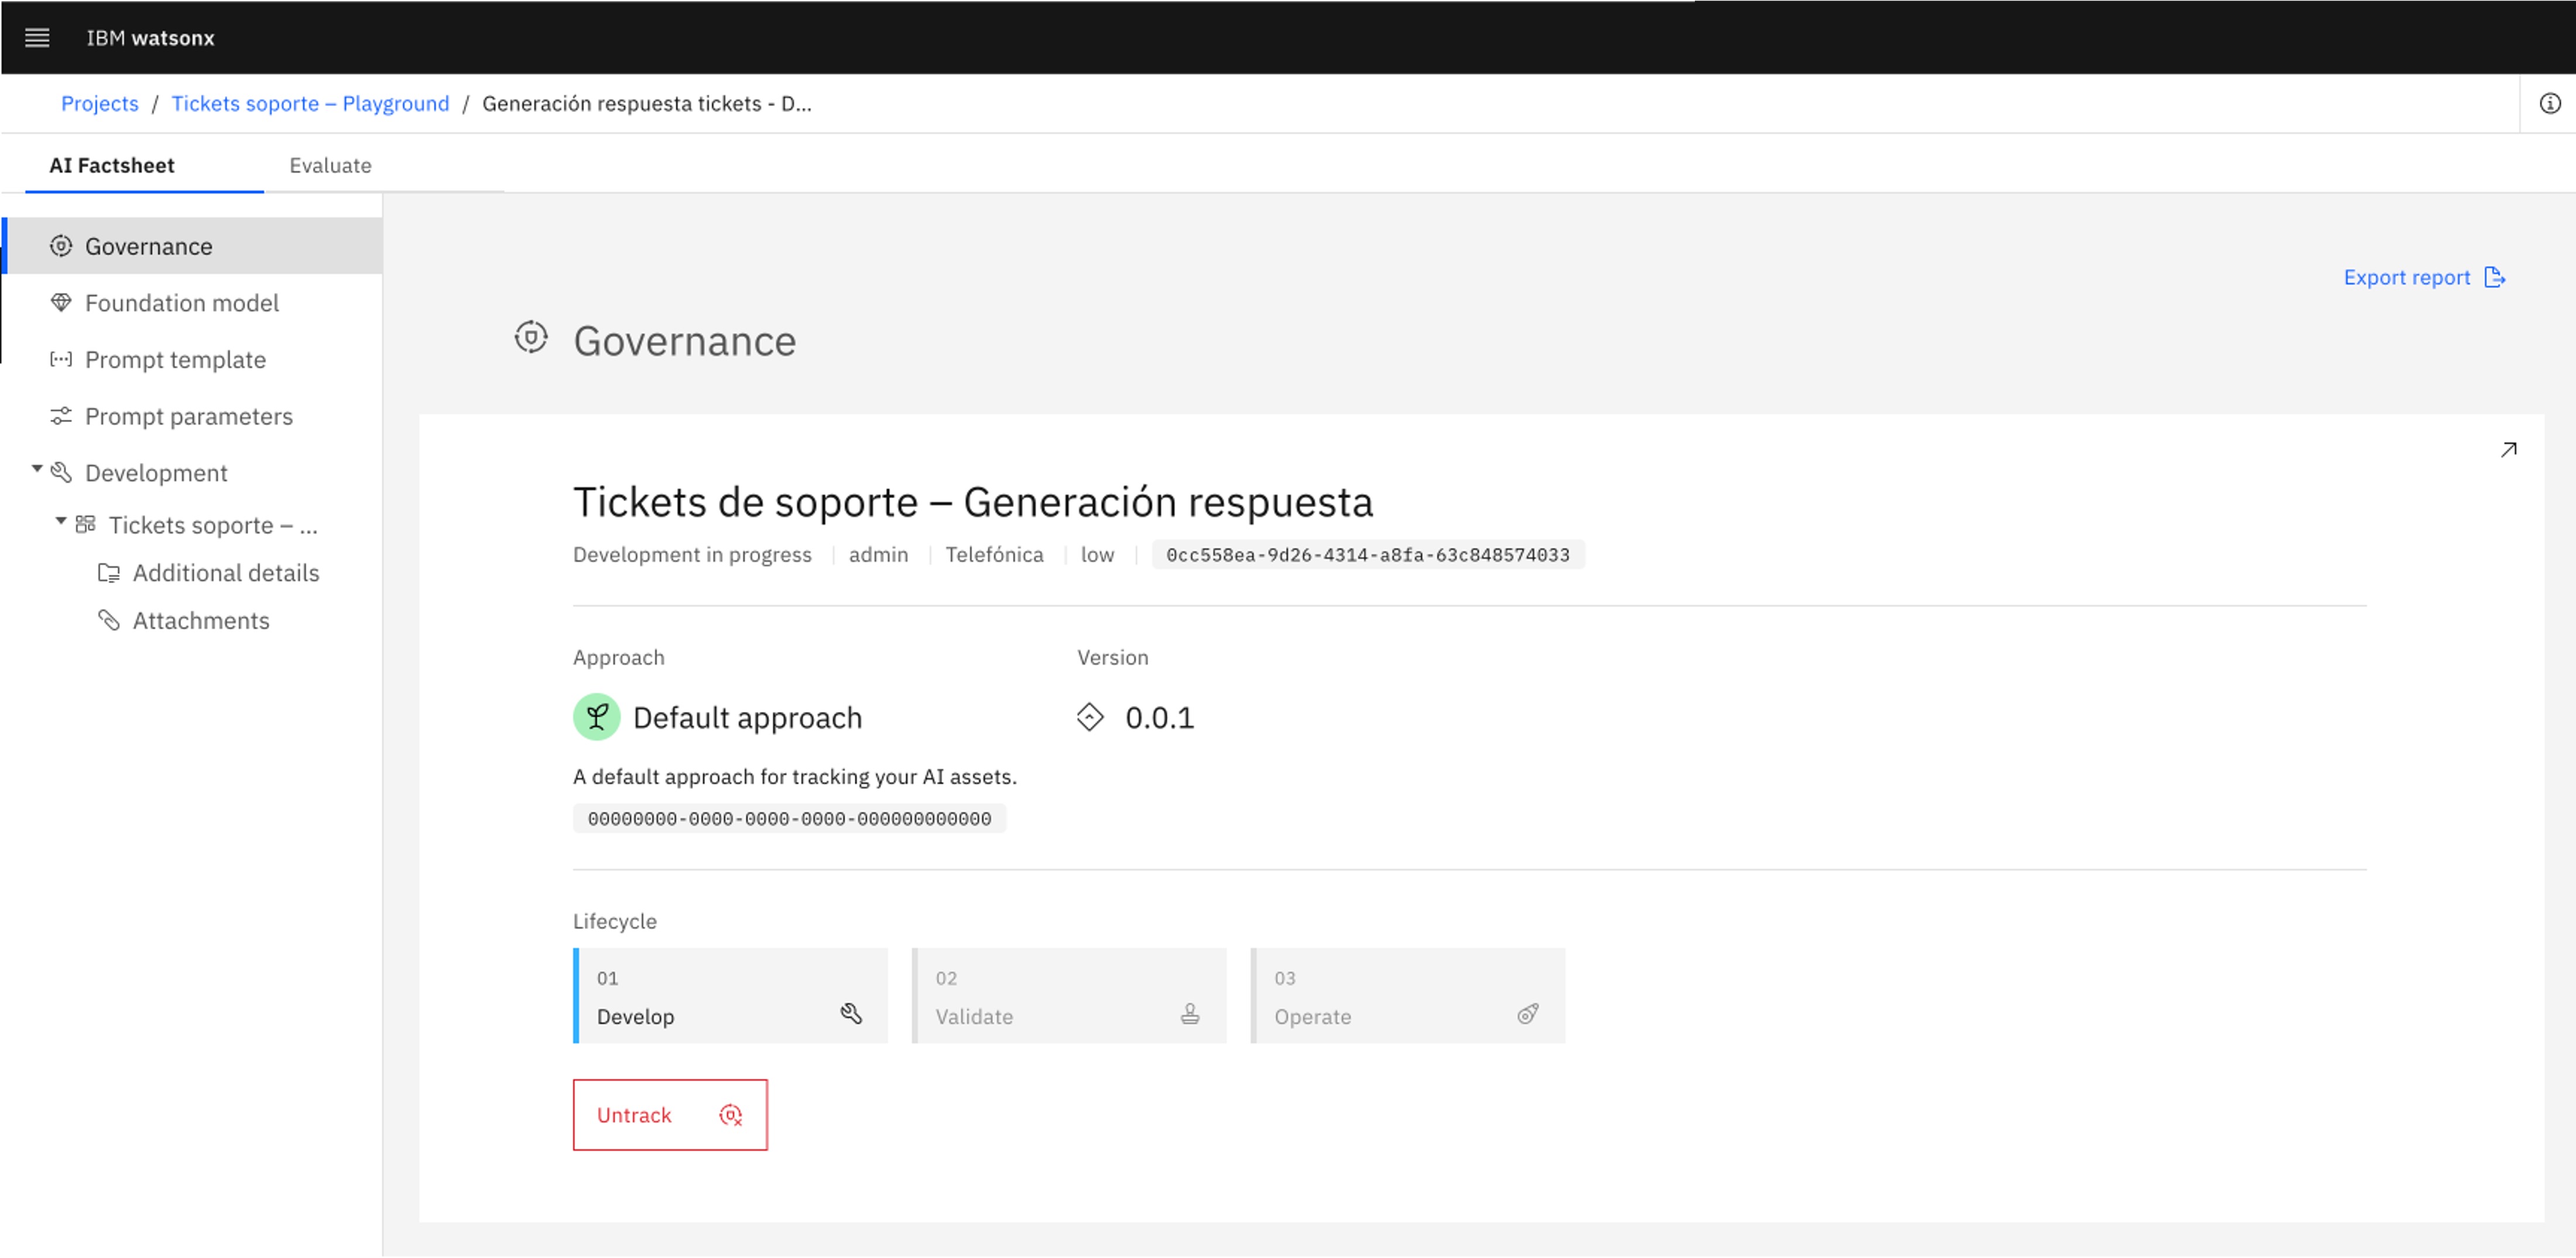Click the version diamond icon

tap(1090, 717)
